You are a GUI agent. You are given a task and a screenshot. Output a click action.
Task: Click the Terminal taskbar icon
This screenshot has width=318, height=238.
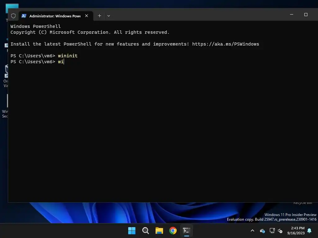coord(187,231)
